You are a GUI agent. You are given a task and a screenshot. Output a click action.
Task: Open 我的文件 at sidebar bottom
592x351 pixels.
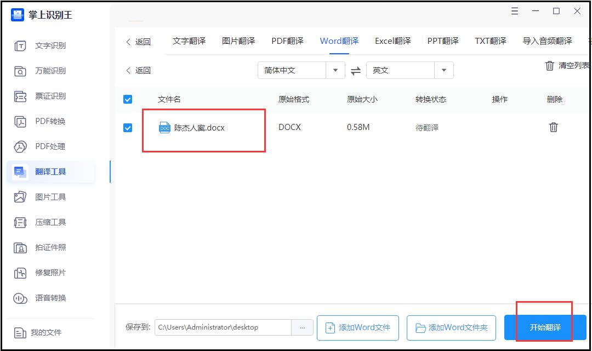click(x=51, y=331)
